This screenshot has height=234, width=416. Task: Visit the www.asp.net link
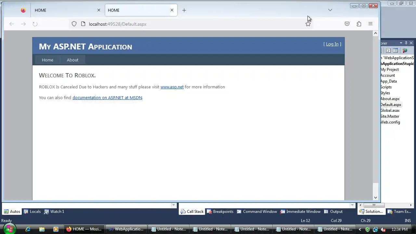(172, 87)
